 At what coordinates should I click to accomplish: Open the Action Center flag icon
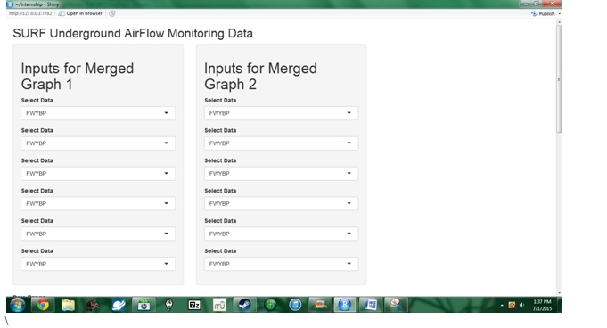tap(512, 306)
